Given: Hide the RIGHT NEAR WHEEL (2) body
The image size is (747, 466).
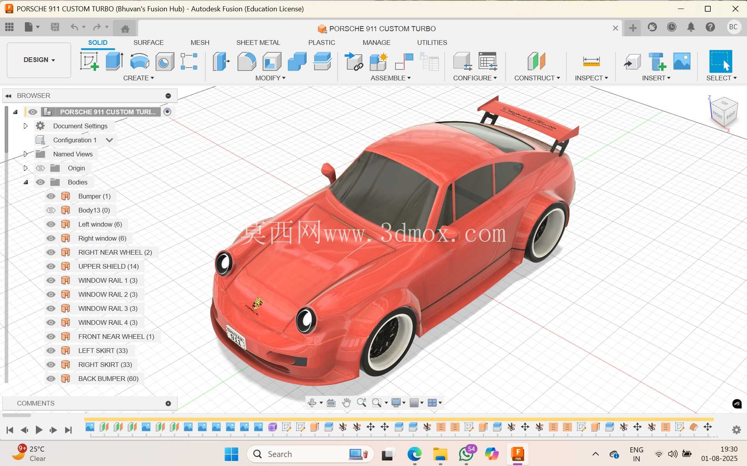Looking at the screenshot, I should (51, 252).
